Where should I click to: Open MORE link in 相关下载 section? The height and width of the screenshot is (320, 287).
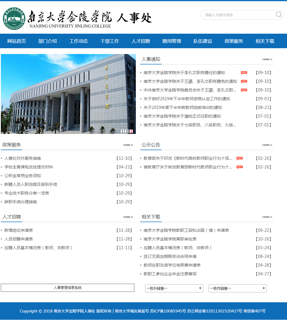pos(267,217)
